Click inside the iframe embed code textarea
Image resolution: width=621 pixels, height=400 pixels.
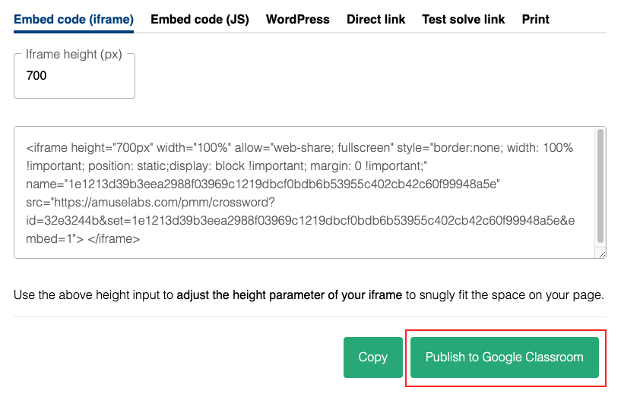pos(304,193)
